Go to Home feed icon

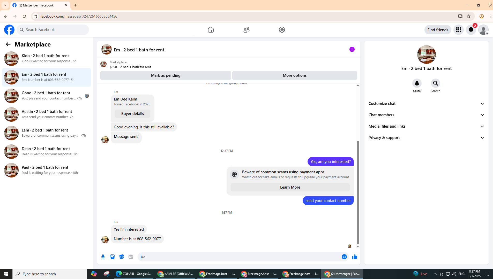pos(211,30)
